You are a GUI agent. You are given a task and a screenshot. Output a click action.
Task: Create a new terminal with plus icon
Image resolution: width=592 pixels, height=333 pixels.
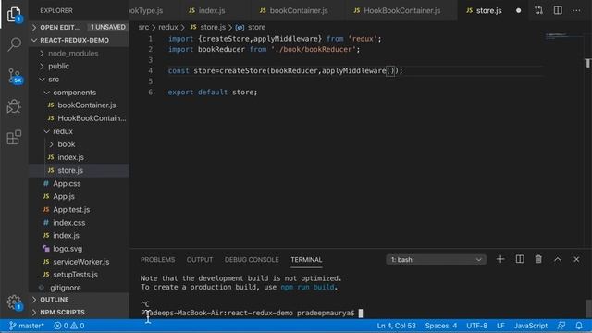click(x=500, y=259)
